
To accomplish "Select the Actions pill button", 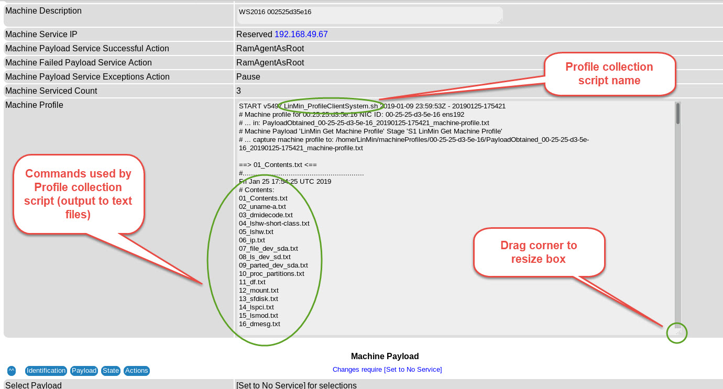I will click(x=137, y=371).
